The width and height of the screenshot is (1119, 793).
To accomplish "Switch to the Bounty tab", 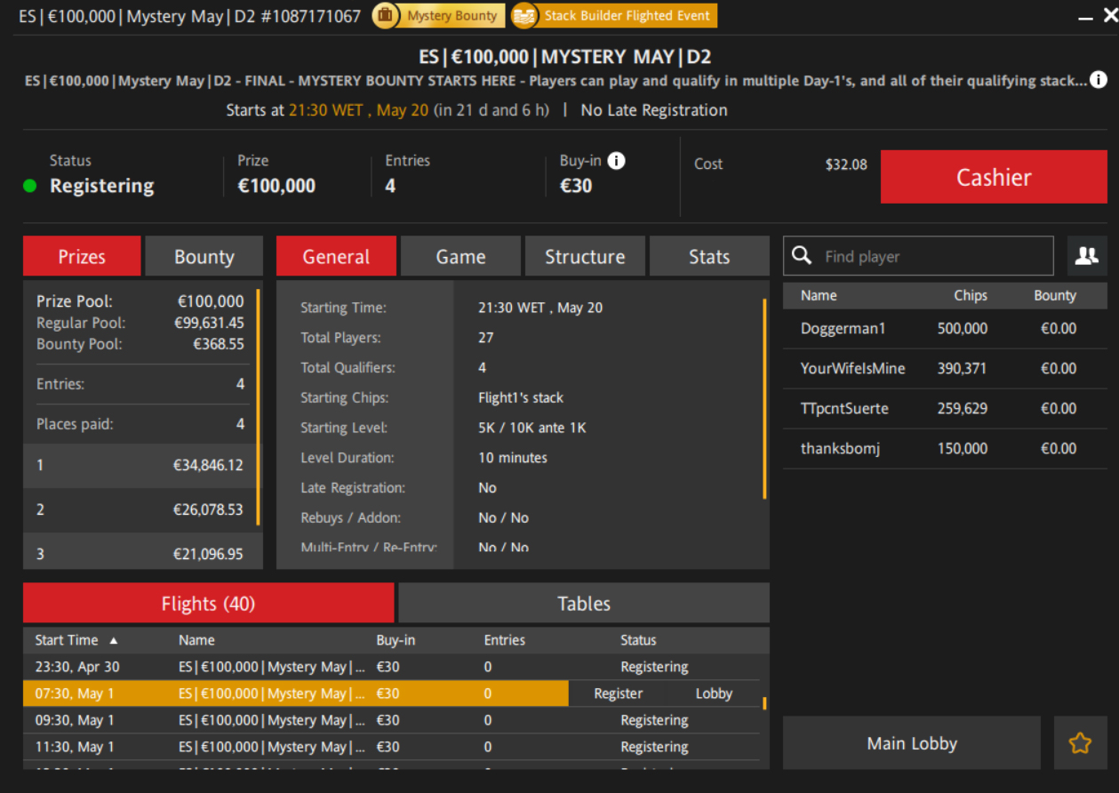I will (x=204, y=257).
